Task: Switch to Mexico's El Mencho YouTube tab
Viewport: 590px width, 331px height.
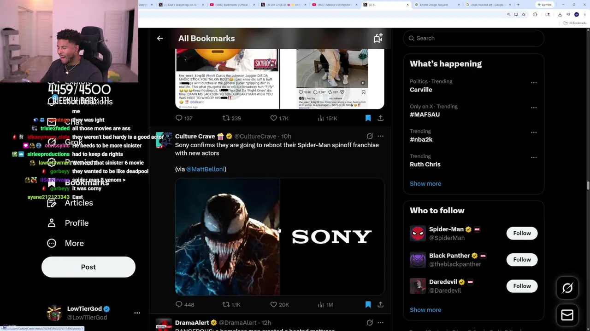Action: [x=334, y=5]
